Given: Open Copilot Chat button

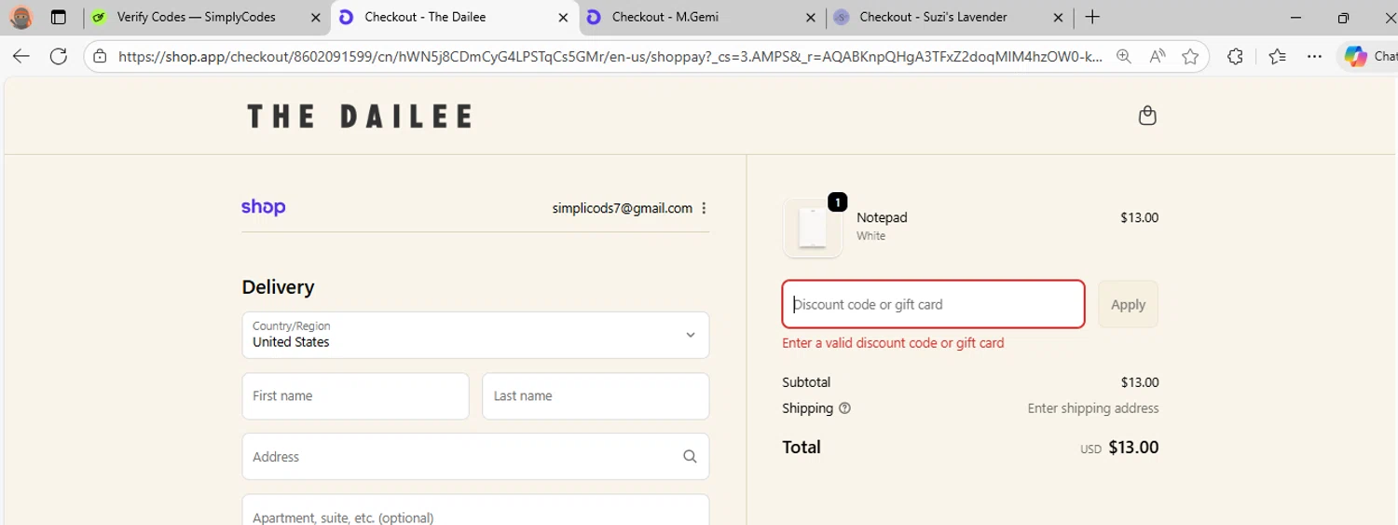Looking at the screenshot, I should 1368,56.
